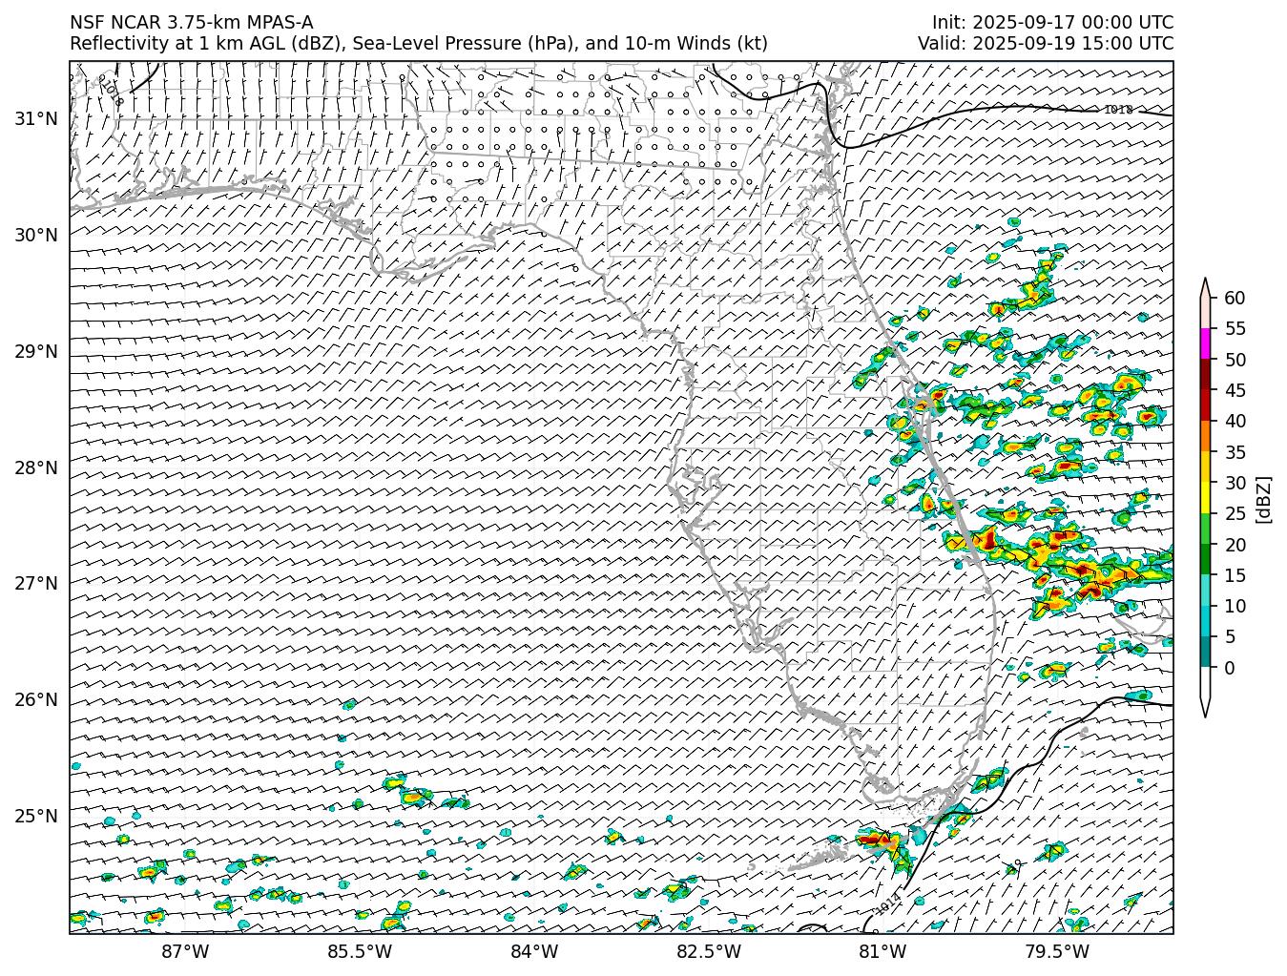Select the 25°N latitude tick label
This screenshot has width=1287, height=976.
tap(36, 816)
